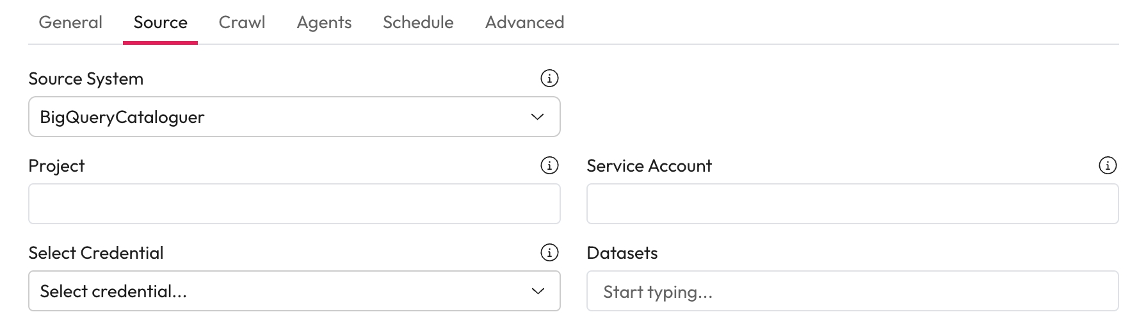Open the Crawl tab

[x=242, y=22]
